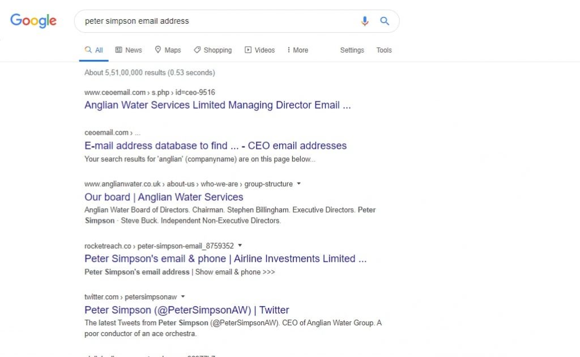This screenshot has height=357, width=580.
Task: Click www.ceoemail.com s.php id=ceo-9516 URL text
Action: click(x=150, y=92)
